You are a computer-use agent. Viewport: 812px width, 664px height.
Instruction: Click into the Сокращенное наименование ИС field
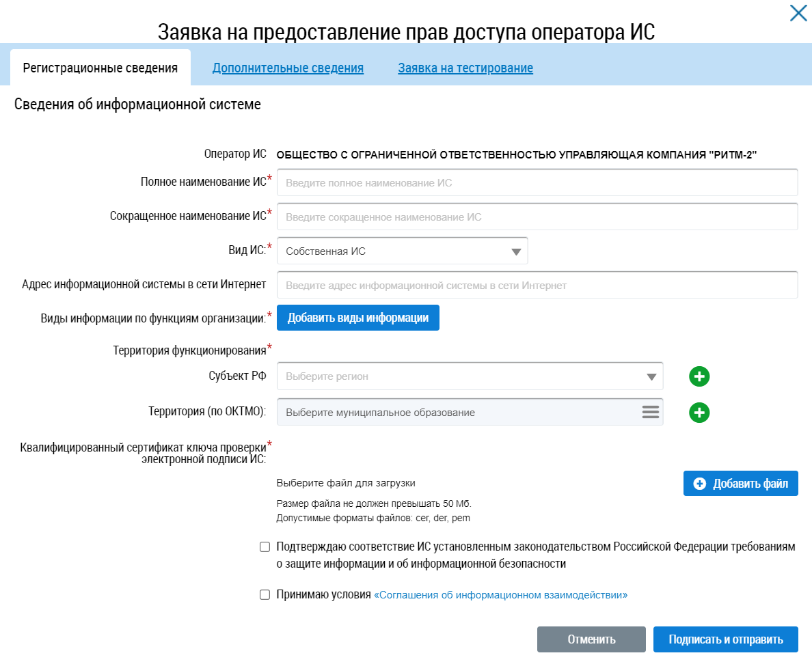pyautogui.click(x=537, y=217)
